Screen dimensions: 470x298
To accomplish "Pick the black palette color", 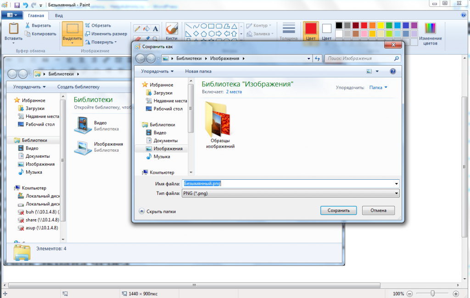I will coord(339,26).
